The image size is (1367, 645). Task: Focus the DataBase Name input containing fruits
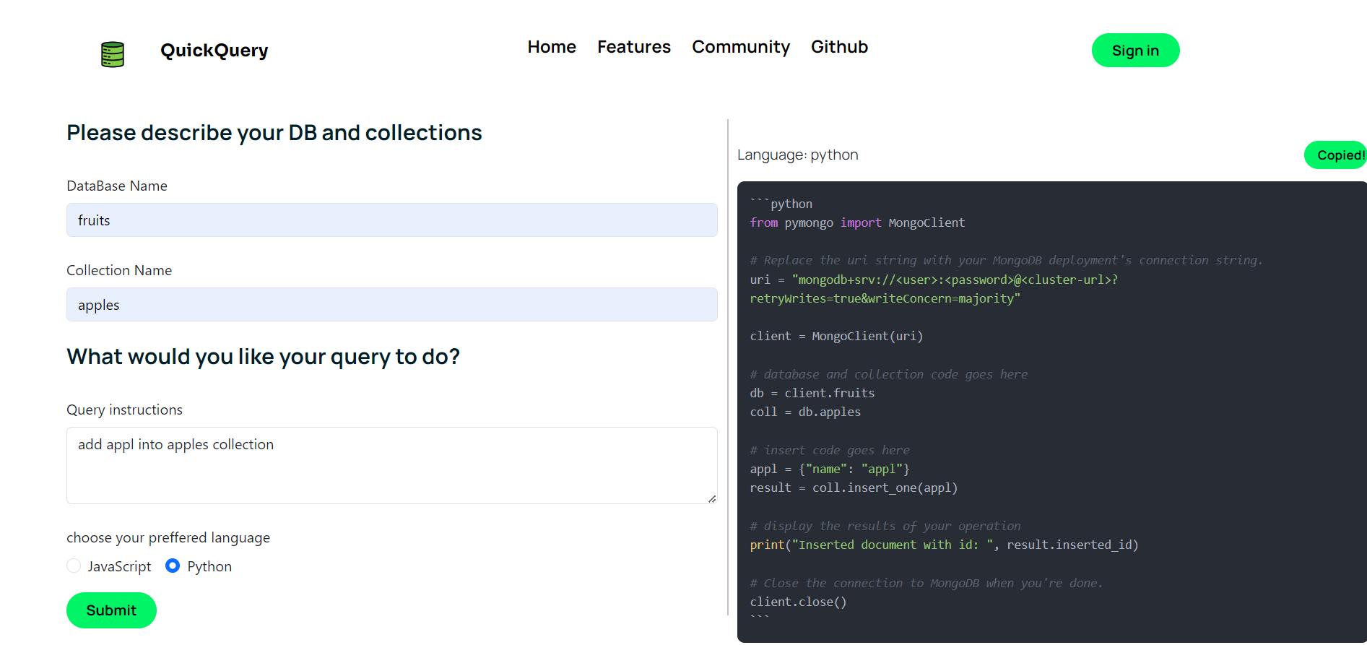[391, 220]
